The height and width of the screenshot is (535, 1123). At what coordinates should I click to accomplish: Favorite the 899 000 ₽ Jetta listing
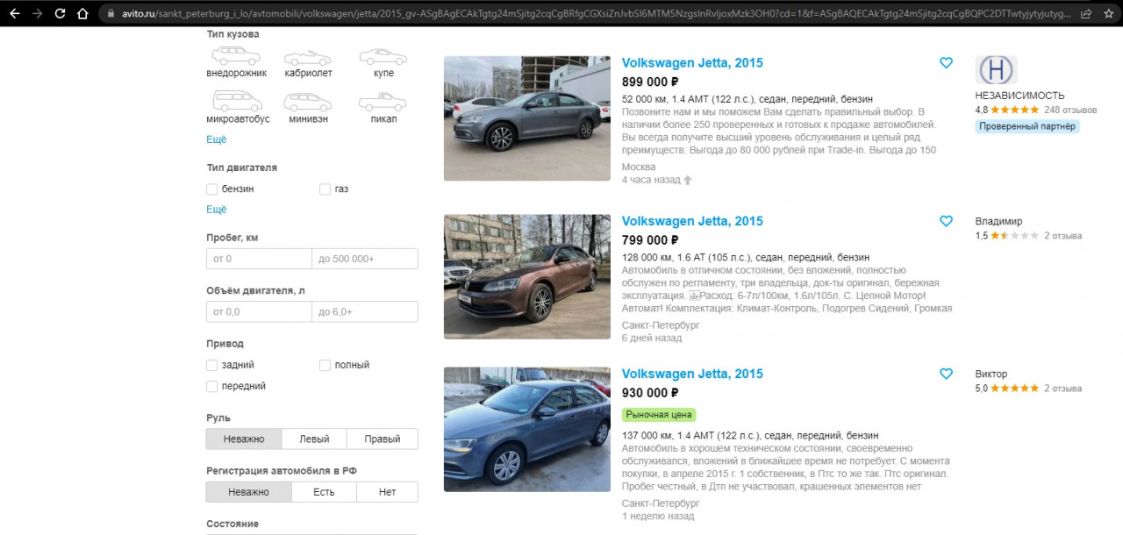[x=946, y=63]
